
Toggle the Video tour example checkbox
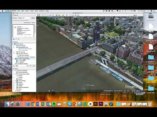(x=16, y=59)
